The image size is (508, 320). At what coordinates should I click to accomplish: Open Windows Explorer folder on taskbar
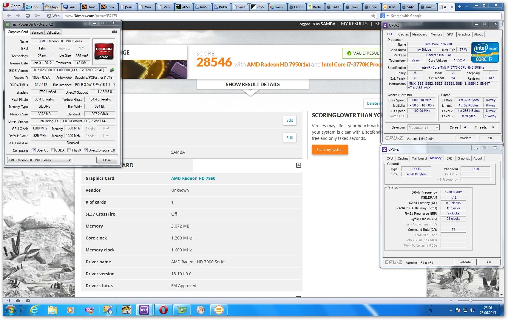[53, 310]
